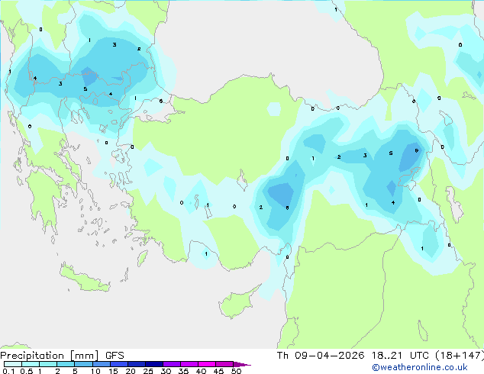Click the 25–30 mm navy legend swatch

point(154,364)
